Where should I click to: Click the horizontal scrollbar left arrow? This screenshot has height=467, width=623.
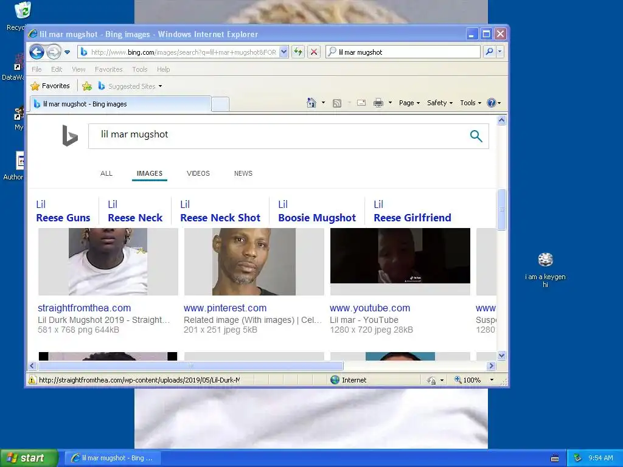pyautogui.click(x=32, y=365)
